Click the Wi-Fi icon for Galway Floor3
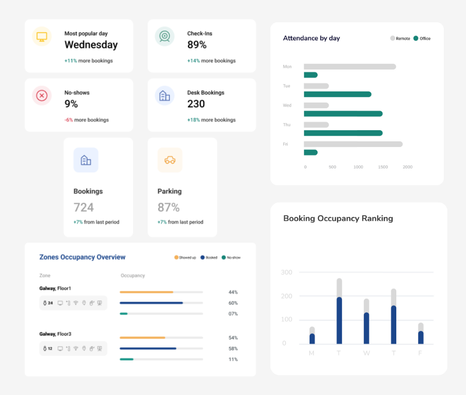 click(x=76, y=348)
